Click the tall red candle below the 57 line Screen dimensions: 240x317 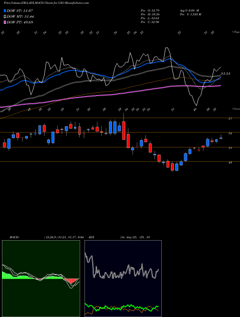124,130
